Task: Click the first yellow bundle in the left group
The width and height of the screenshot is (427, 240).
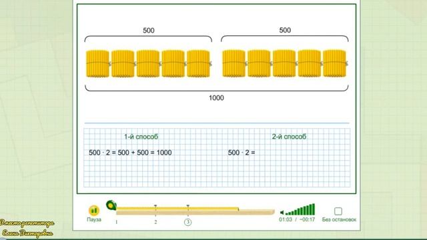Action: coord(98,64)
